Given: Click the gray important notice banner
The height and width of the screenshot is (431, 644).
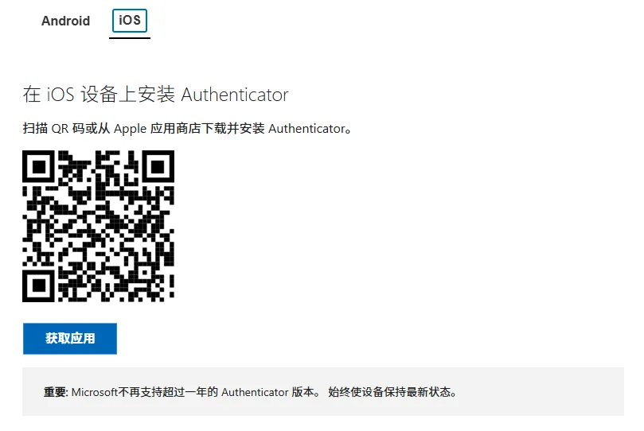Looking at the screenshot, I should coord(323,391).
